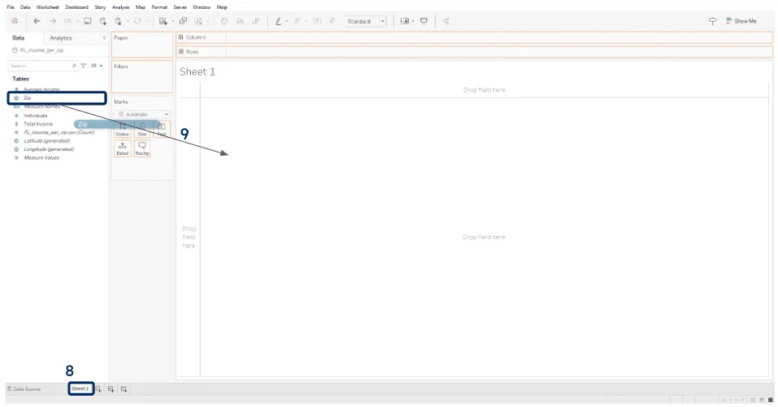The width and height of the screenshot is (778, 407).
Task: Click the Show/Hide Cards icon
Action: pos(404,21)
